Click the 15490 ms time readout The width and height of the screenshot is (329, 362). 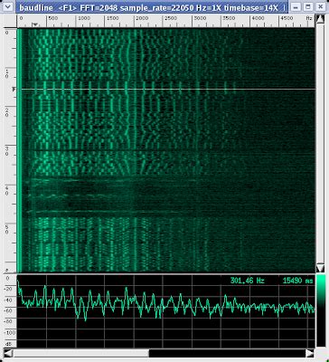(x=298, y=281)
